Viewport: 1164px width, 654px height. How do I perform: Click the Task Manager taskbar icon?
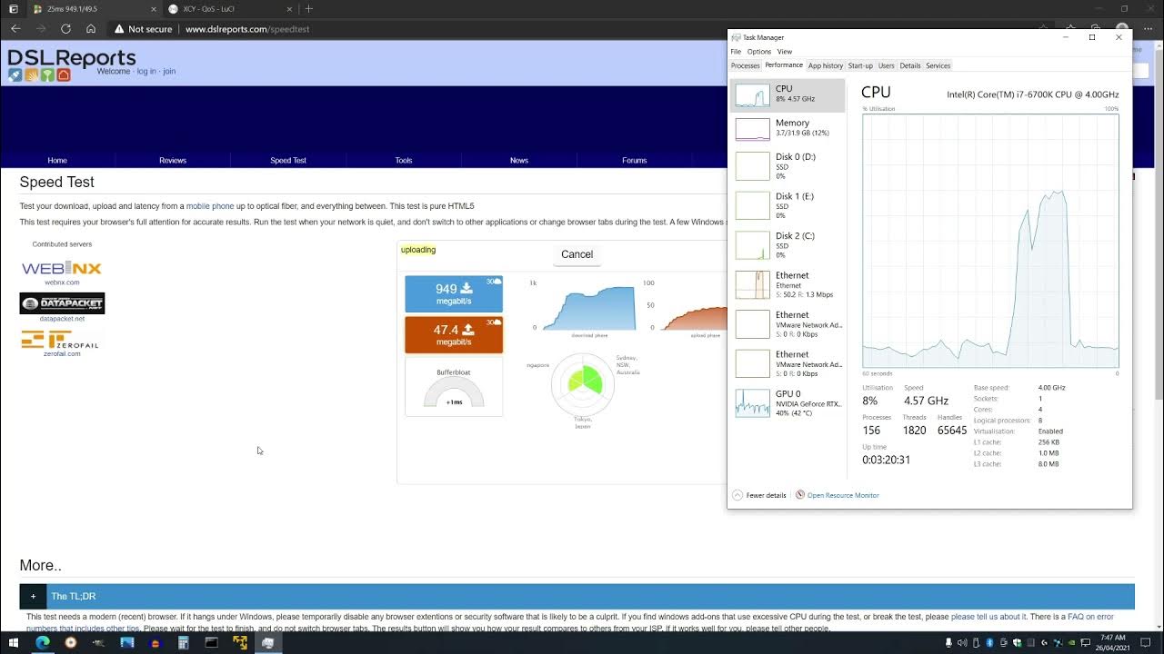tap(267, 643)
